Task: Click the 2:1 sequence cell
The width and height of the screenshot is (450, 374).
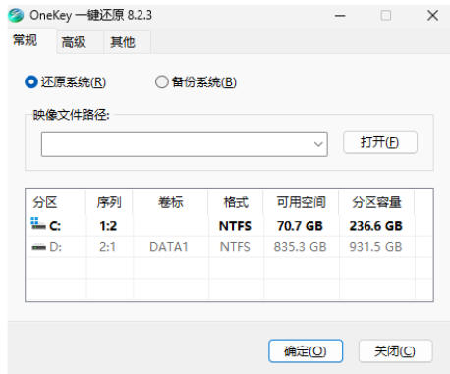Action: [108, 247]
